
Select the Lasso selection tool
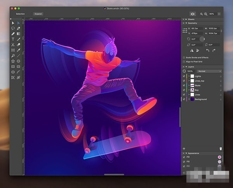point(13,28)
